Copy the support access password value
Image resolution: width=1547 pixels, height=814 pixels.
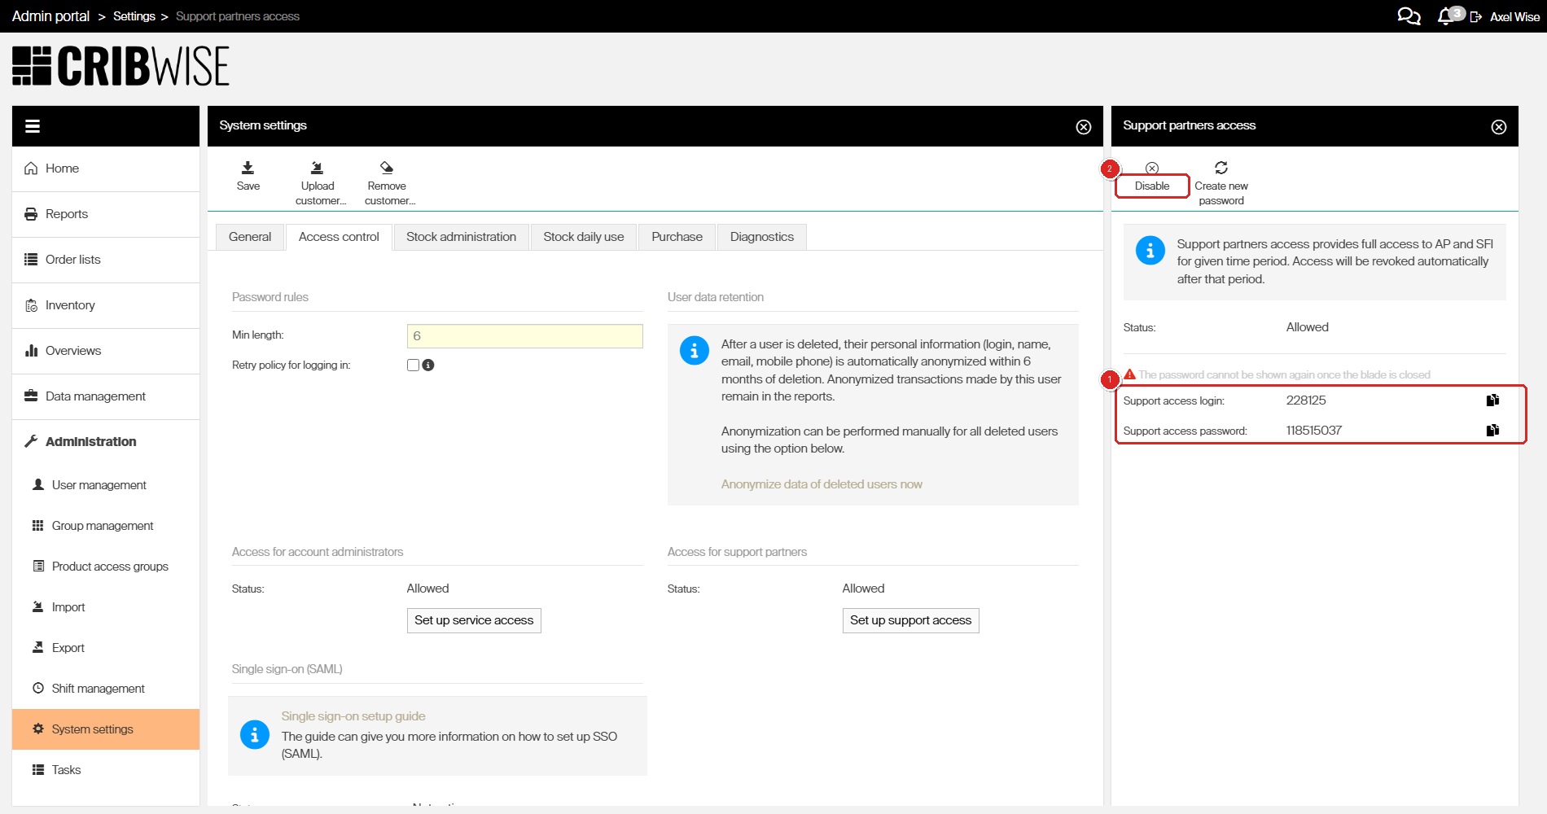click(x=1492, y=431)
